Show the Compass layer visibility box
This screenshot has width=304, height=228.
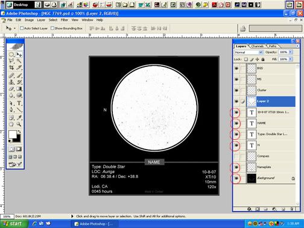click(236, 156)
